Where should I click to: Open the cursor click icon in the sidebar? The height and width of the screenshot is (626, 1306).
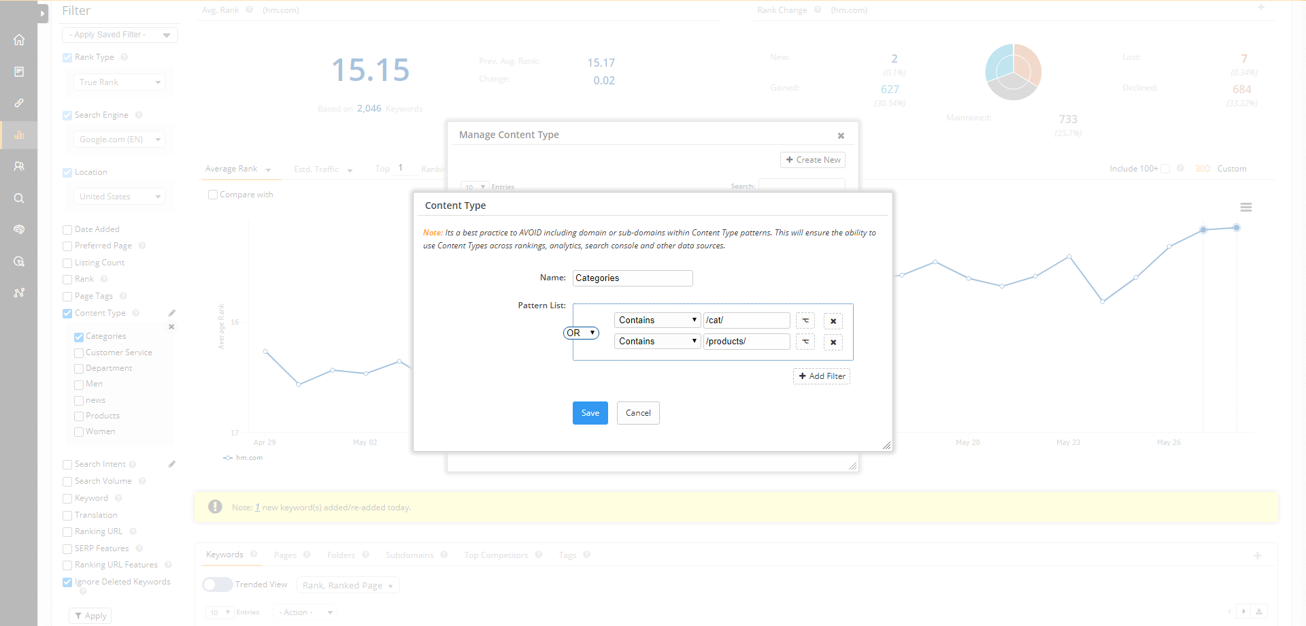coord(19,261)
